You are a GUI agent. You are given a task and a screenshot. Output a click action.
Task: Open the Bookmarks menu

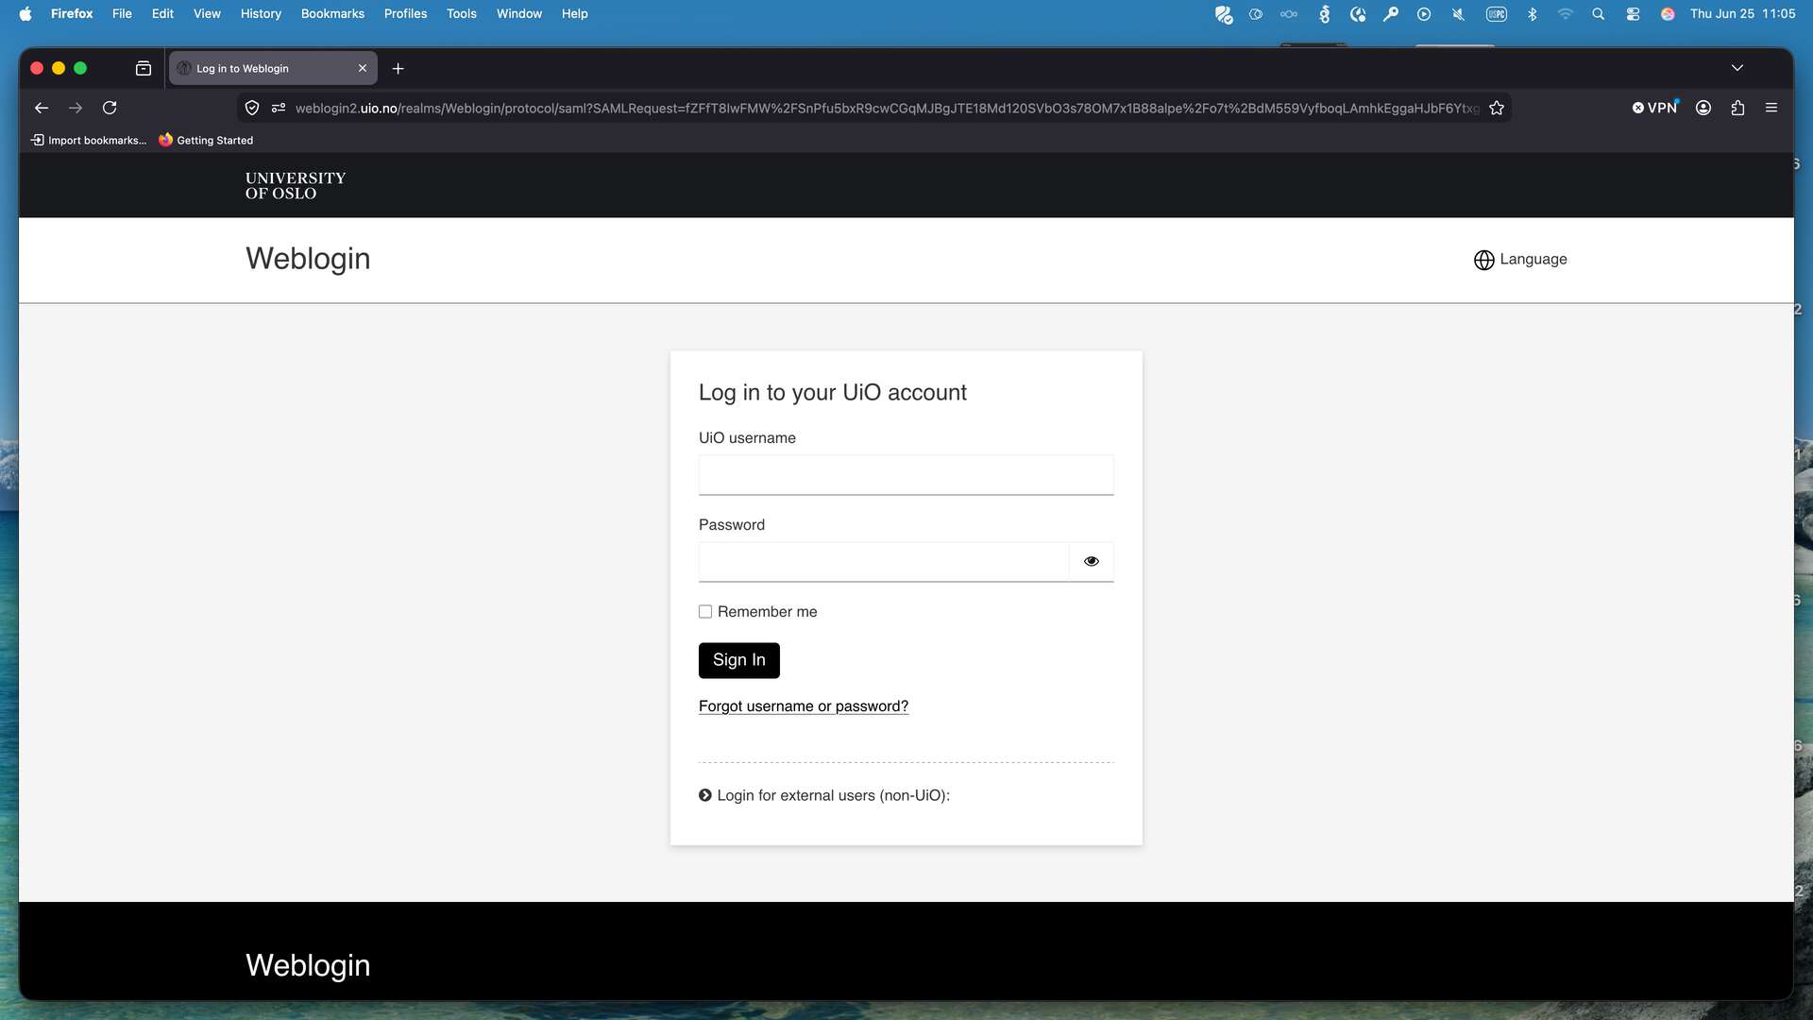click(332, 14)
